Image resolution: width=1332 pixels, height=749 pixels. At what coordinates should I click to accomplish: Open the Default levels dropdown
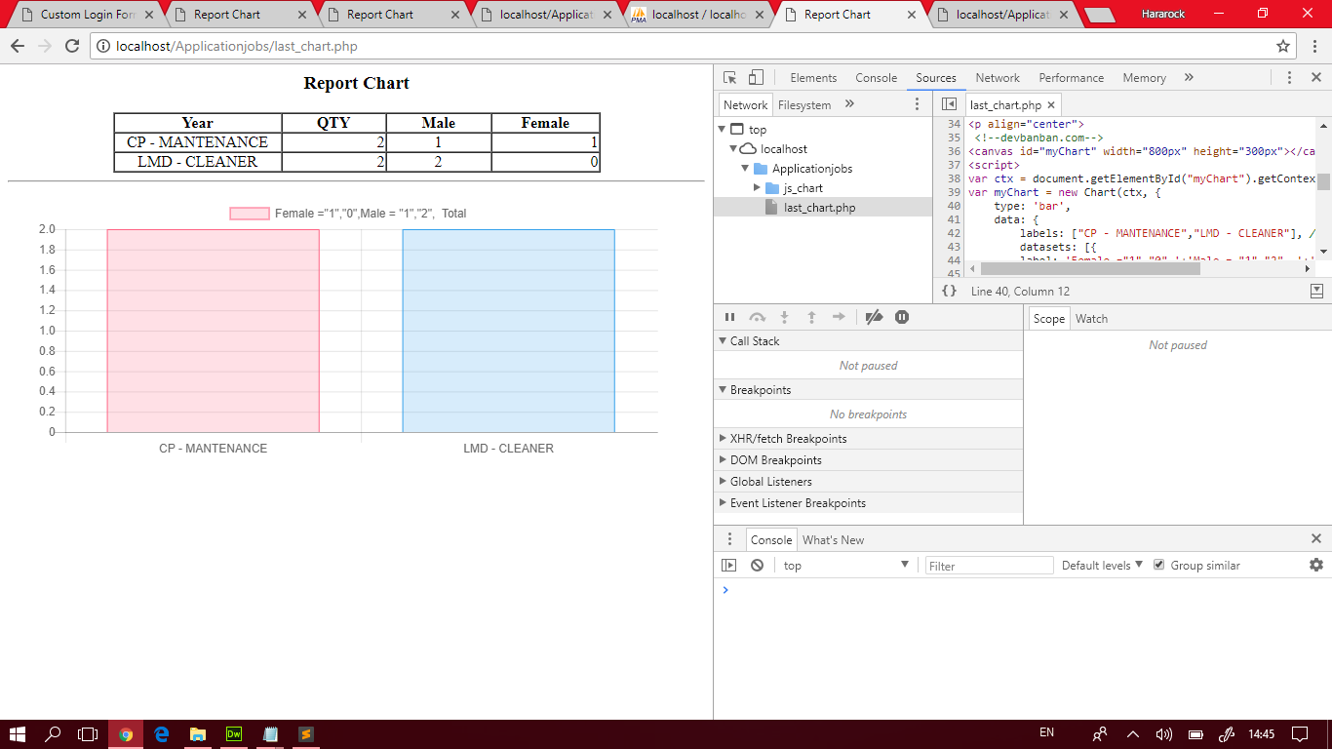click(x=1102, y=566)
